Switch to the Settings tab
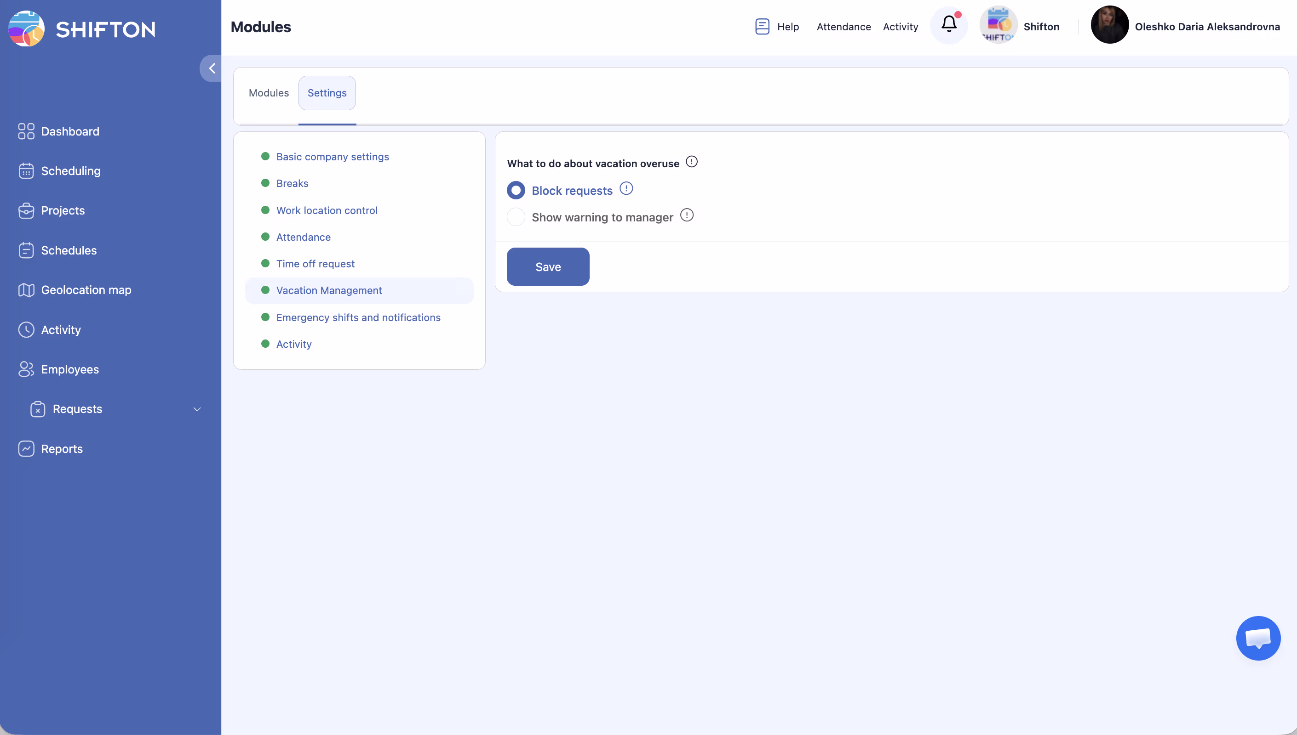1297x735 pixels. [x=327, y=93]
